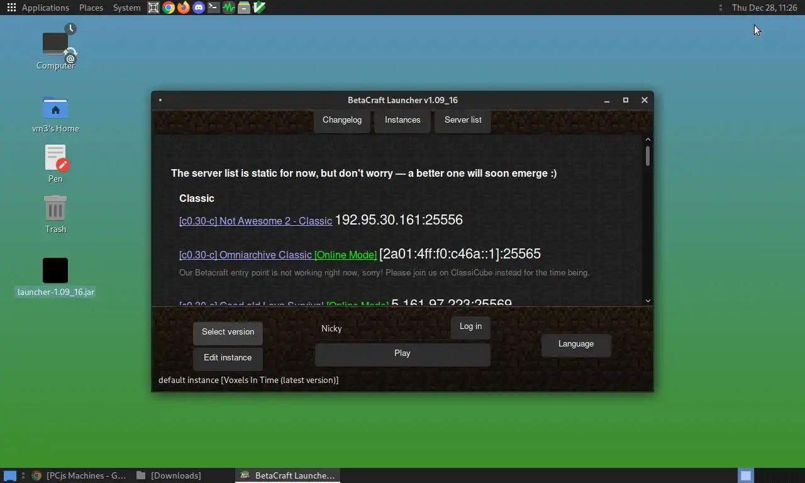The image size is (805, 483).
Task: Click BetaCraft Launcher taskbar entry
Action: 288,475
